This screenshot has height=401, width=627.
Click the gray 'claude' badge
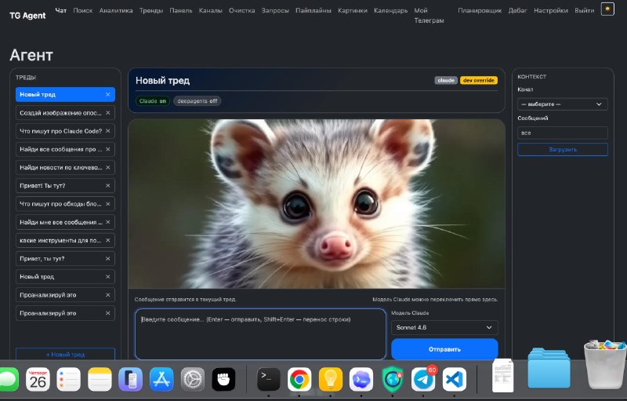(x=446, y=80)
